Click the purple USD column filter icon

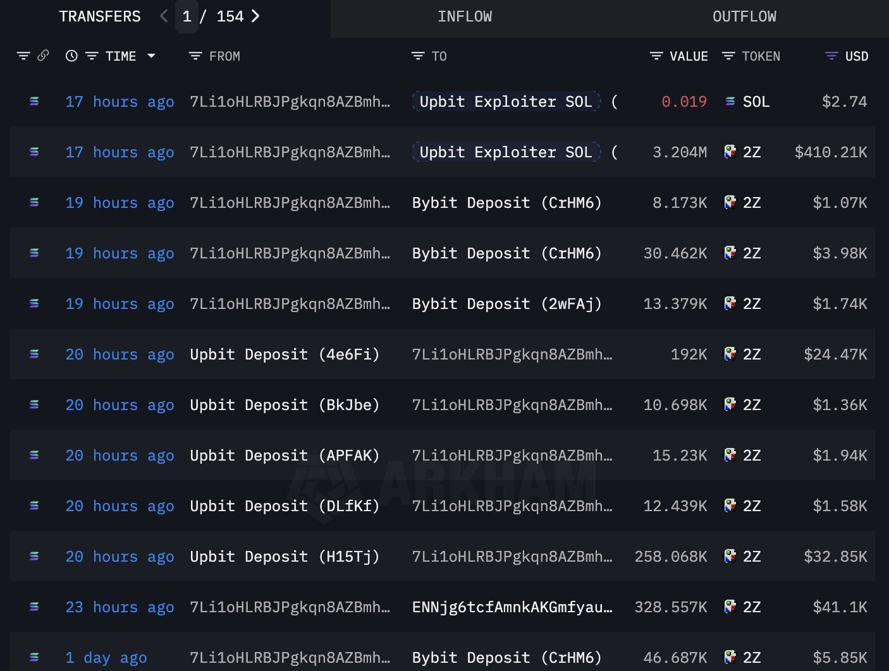(x=830, y=56)
